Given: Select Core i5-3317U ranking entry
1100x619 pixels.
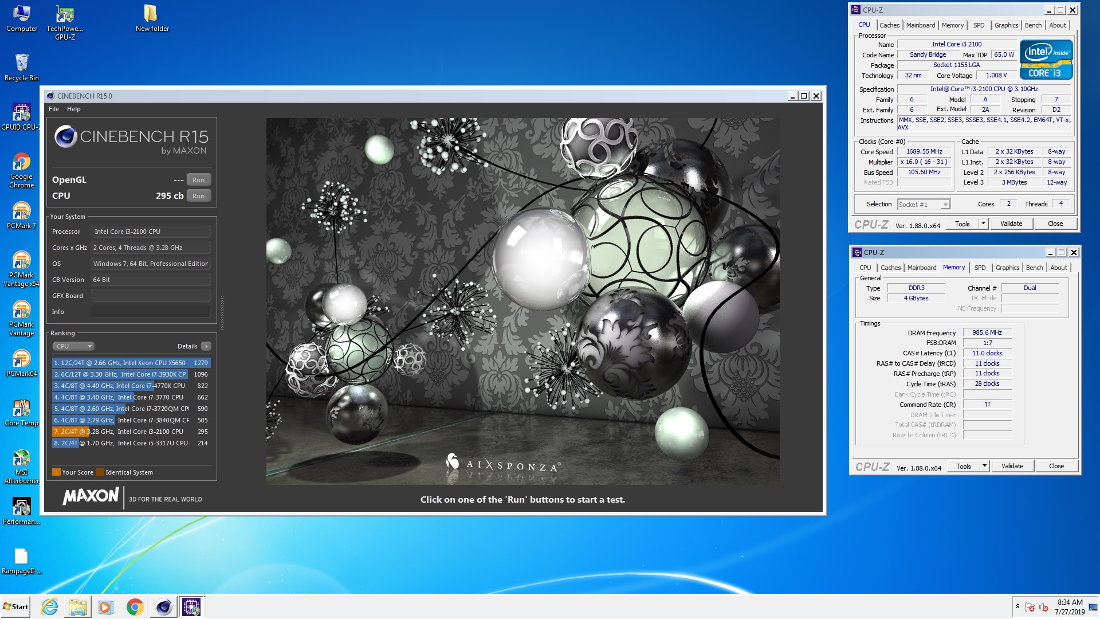Looking at the screenshot, I should click(x=132, y=443).
